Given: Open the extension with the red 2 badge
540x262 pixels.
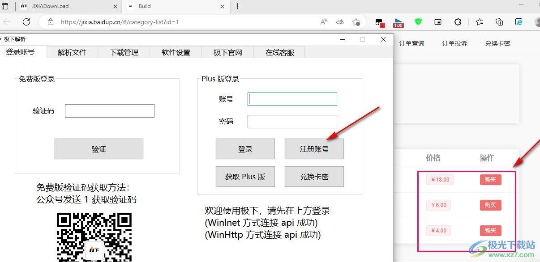Looking at the screenshot, I should (x=379, y=22).
